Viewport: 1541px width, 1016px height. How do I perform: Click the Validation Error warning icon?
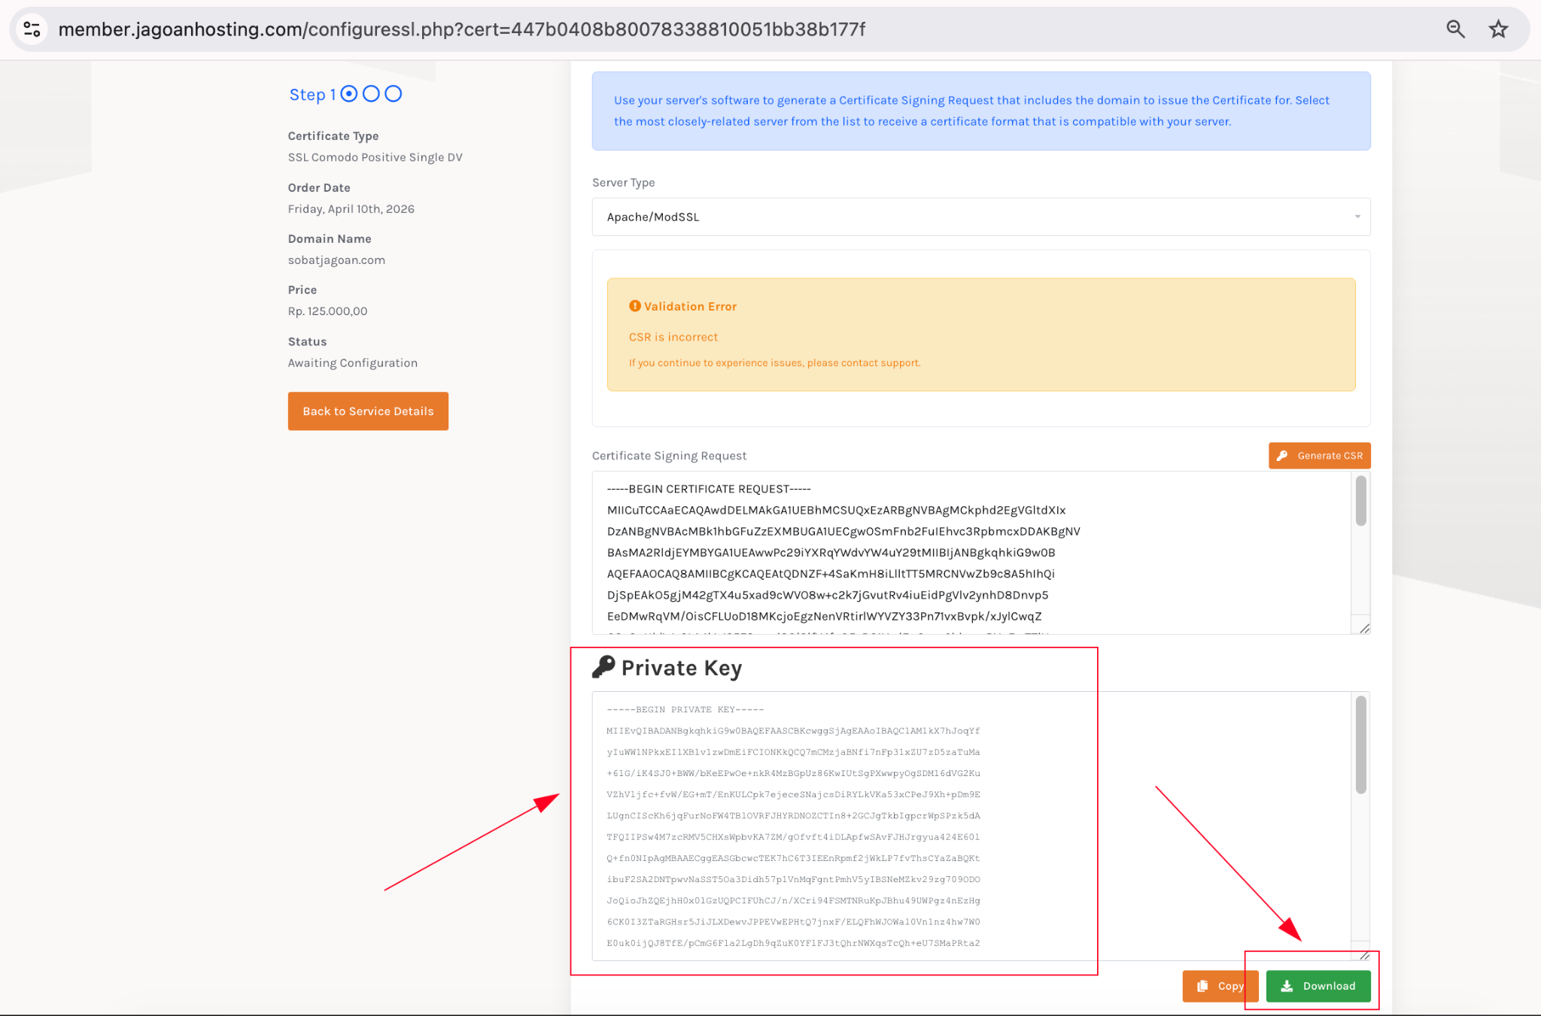[x=635, y=306]
